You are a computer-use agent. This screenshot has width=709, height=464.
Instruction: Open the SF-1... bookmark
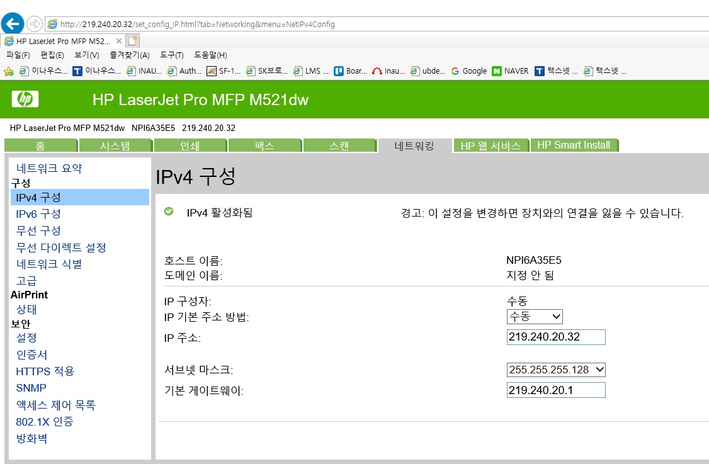(x=224, y=71)
